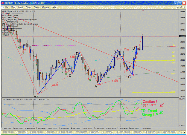Select the 0.407 ratio label on chart
The height and width of the screenshot is (135, 187).
55,85
